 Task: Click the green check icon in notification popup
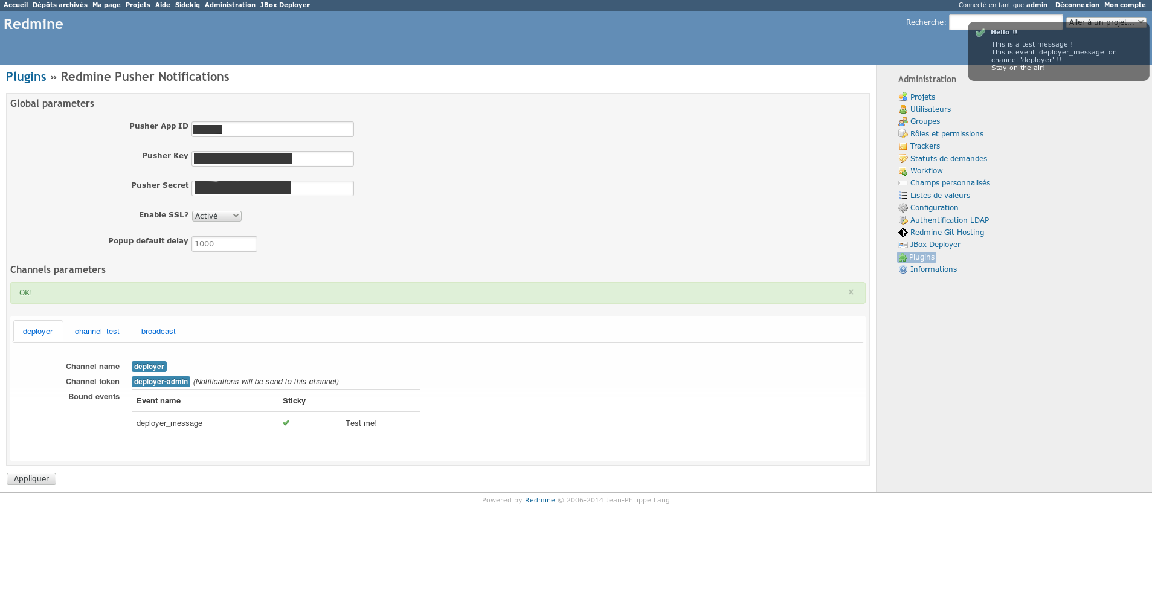click(980, 33)
